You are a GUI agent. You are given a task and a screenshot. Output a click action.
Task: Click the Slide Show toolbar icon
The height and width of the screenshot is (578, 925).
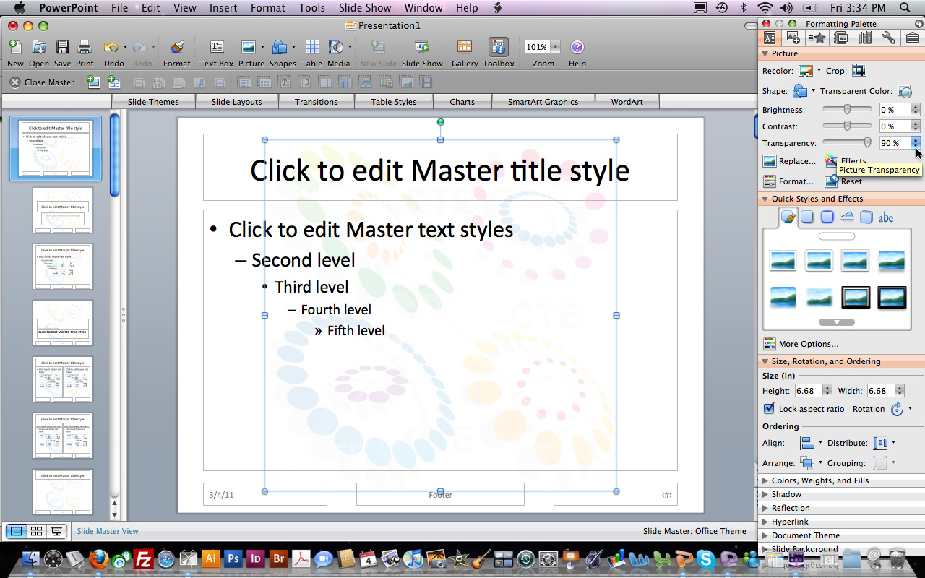coord(422,48)
